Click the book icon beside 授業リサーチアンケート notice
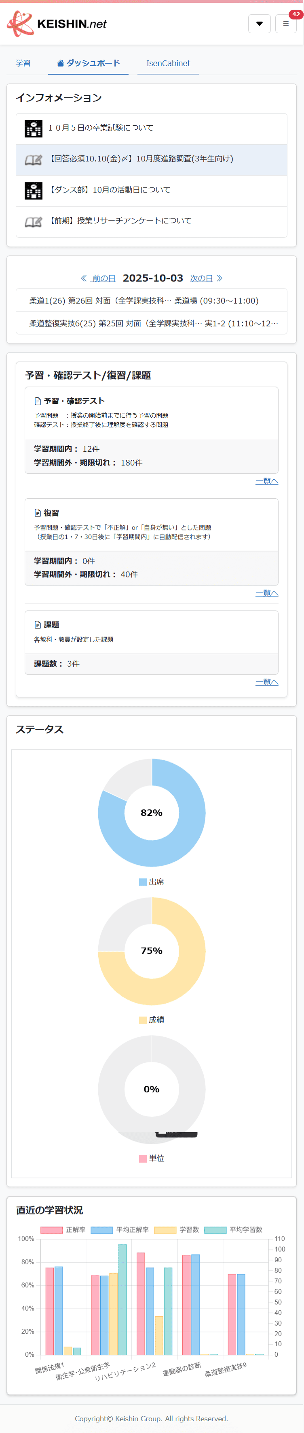 click(33, 222)
